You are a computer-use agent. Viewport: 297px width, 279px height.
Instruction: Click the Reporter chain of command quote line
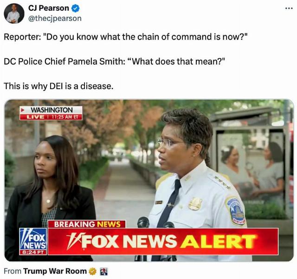click(126, 37)
